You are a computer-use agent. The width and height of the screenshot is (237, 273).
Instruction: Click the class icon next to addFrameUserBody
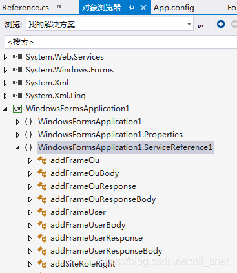click(x=42, y=225)
